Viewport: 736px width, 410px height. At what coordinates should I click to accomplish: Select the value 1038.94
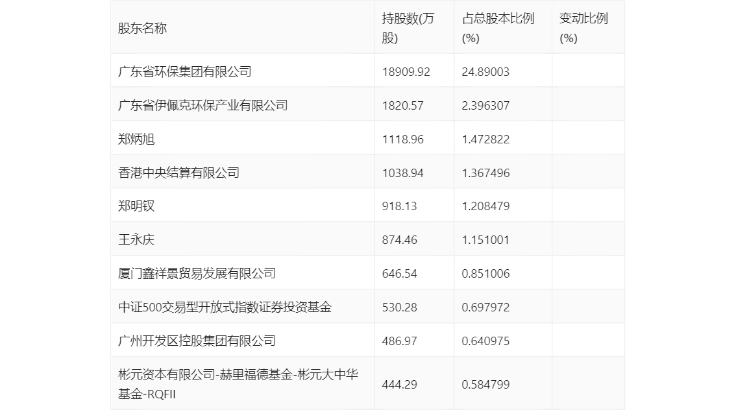pyautogui.click(x=403, y=173)
